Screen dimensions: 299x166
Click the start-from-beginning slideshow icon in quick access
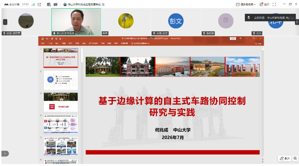57,39
